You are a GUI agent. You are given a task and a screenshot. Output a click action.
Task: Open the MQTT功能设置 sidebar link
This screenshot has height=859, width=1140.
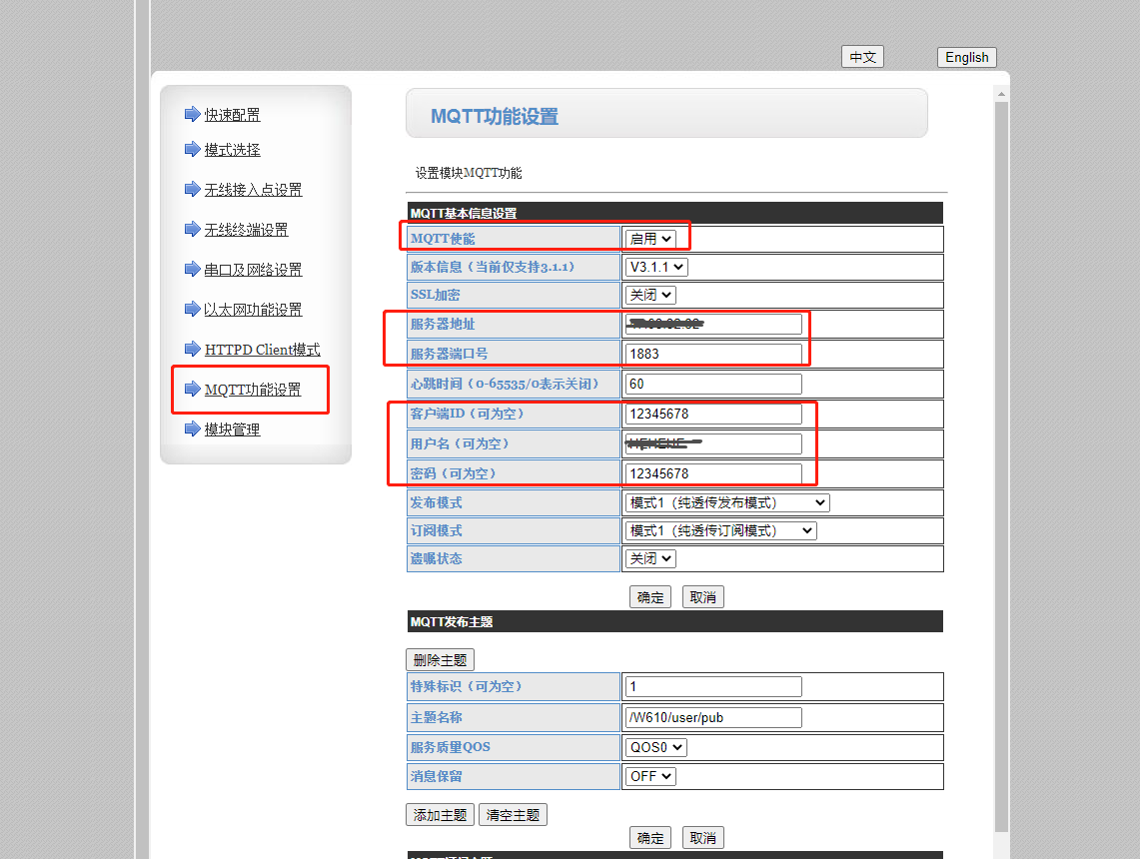pos(252,390)
